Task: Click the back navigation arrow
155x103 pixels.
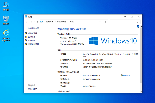Action: click(27, 22)
